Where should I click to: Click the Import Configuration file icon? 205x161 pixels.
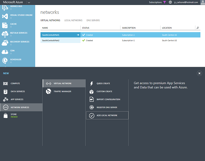click(x=92, y=99)
